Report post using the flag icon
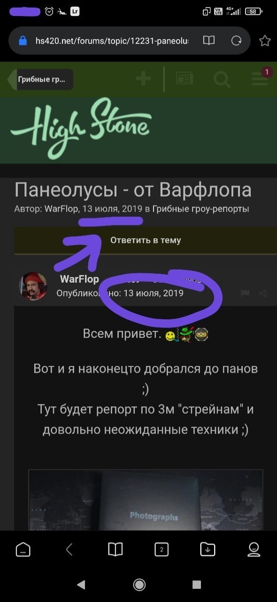277x602 pixels. [x=245, y=293]
